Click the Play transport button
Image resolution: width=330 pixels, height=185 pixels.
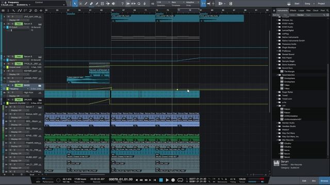(167, 180)
